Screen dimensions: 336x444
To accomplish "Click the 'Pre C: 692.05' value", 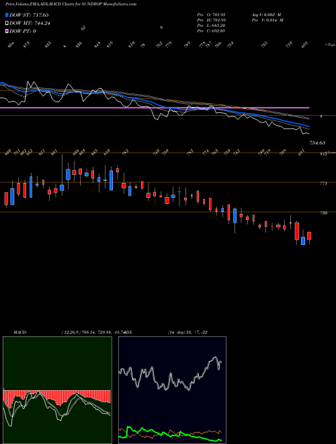I will coord(211,31).
